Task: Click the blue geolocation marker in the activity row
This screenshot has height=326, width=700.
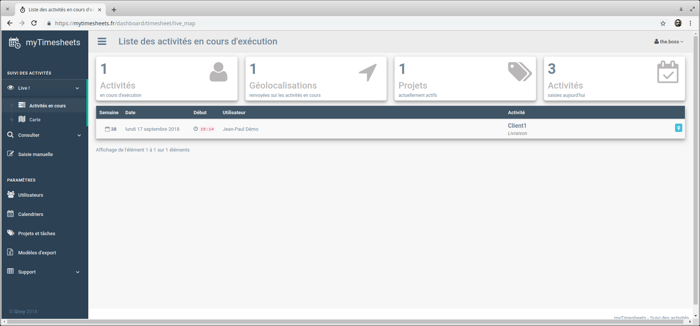Action: [678, 128]
